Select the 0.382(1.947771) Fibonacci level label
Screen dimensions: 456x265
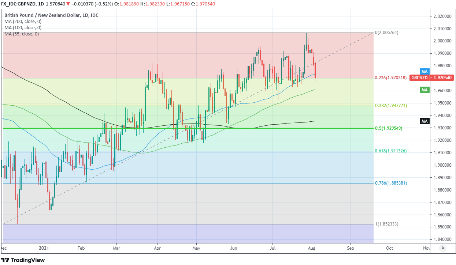[x=391, y=106]
